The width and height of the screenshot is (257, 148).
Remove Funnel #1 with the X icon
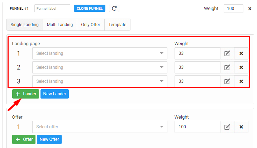(249, 9)
